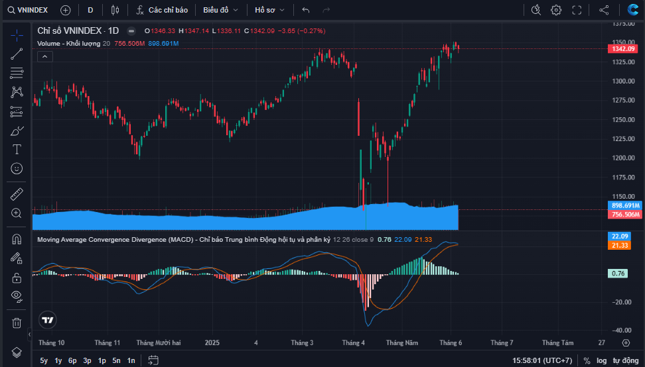Open the emoji icons tool
Viewport: 645px width, 367px height.
pos(17,168)
